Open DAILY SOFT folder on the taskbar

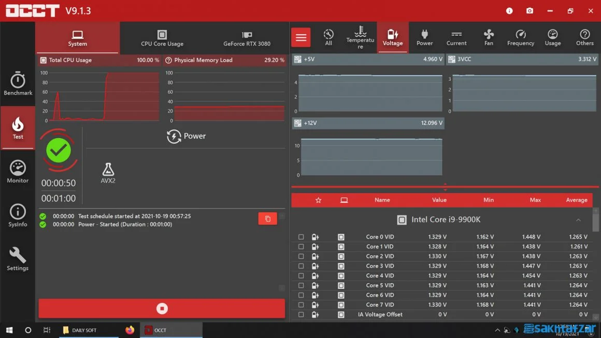[89, 330]
